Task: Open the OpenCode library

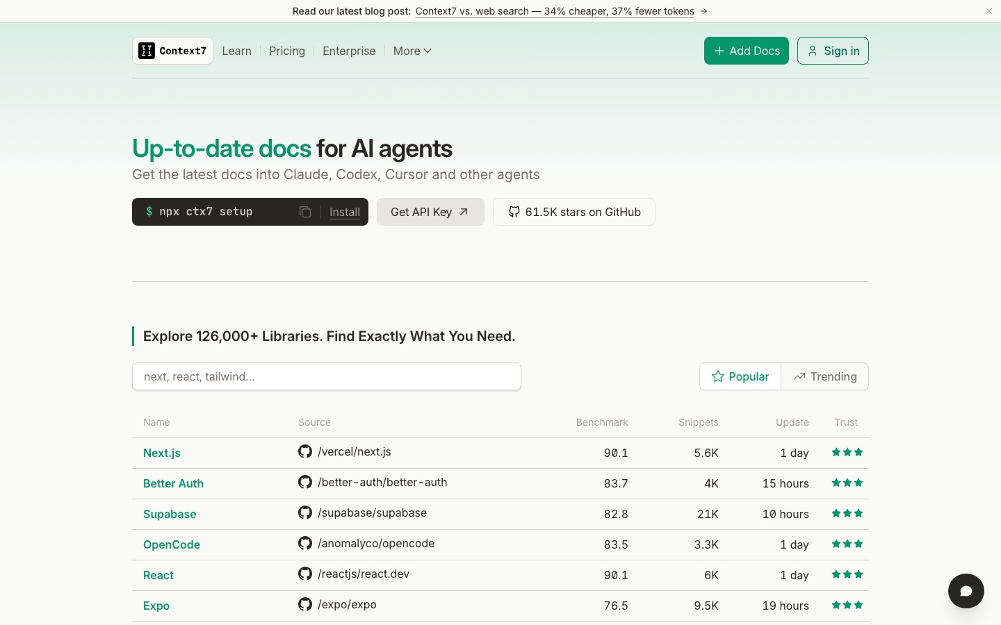Action: (172, 544)
